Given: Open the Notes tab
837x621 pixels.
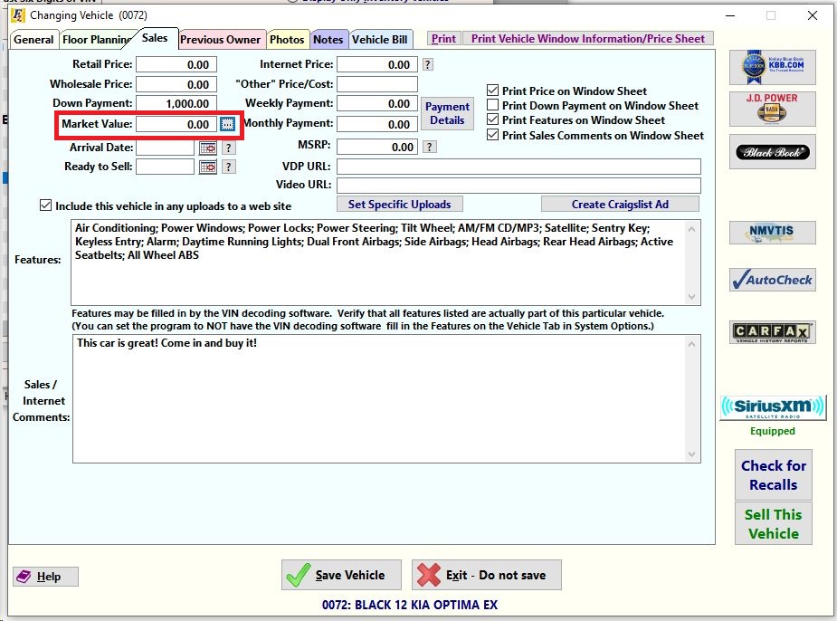Looking at the screenshot, I should pyautogui.click(x=328, y=40).
